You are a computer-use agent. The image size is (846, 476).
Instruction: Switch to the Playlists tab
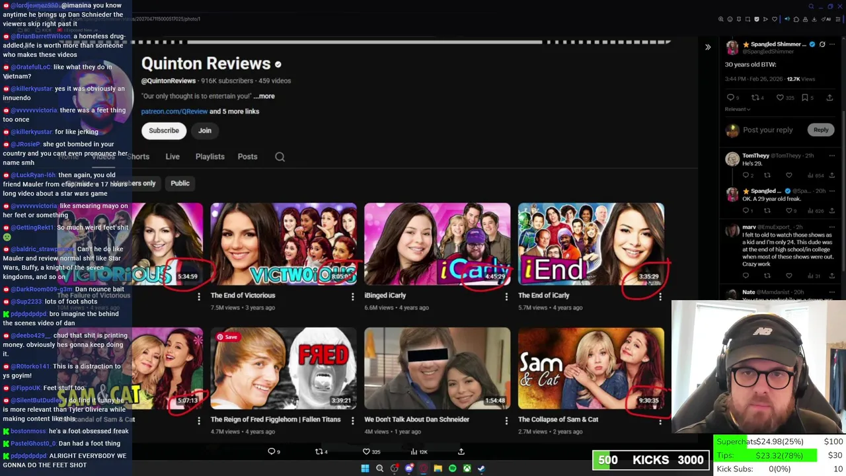click(x=210, y=157)
